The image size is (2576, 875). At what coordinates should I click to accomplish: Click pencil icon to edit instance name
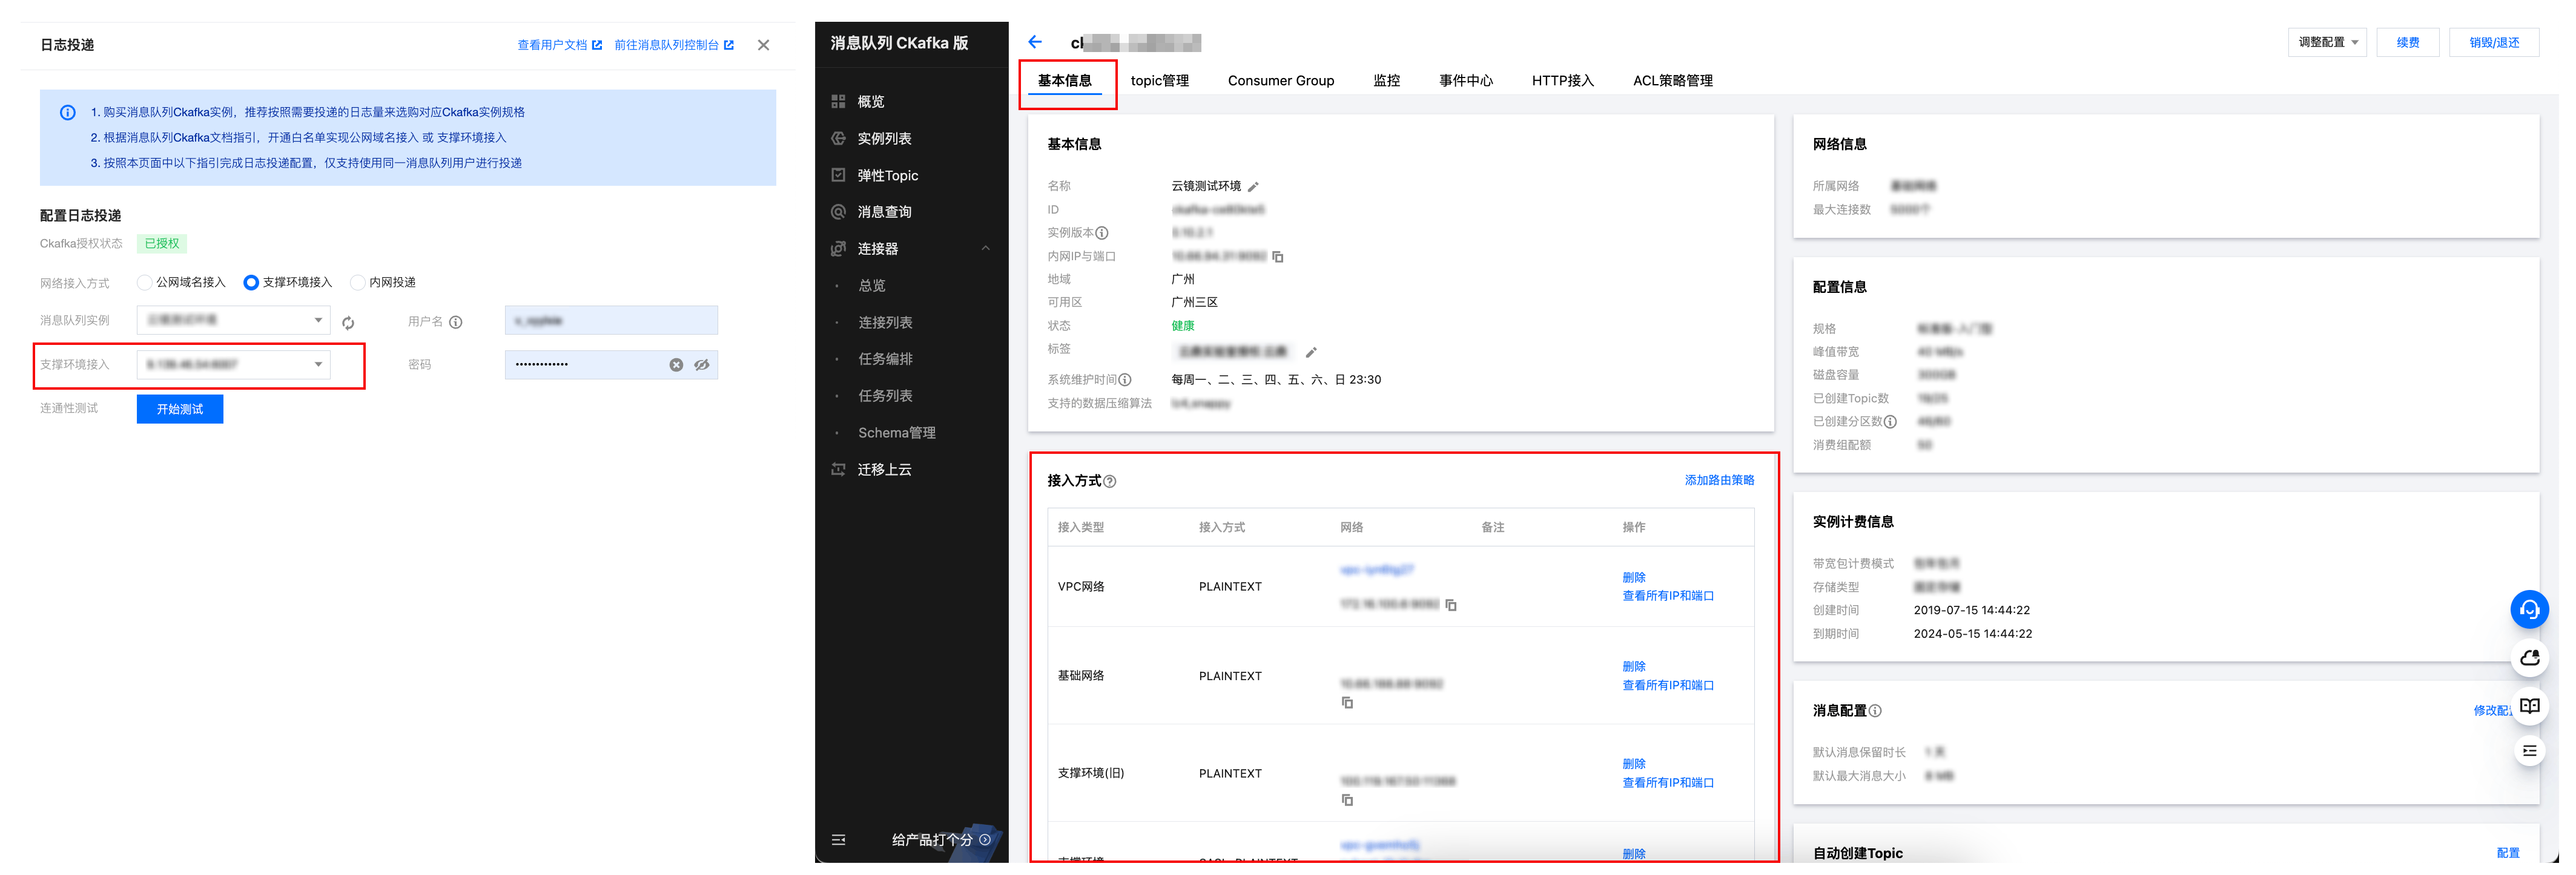tap(1253, 187)
